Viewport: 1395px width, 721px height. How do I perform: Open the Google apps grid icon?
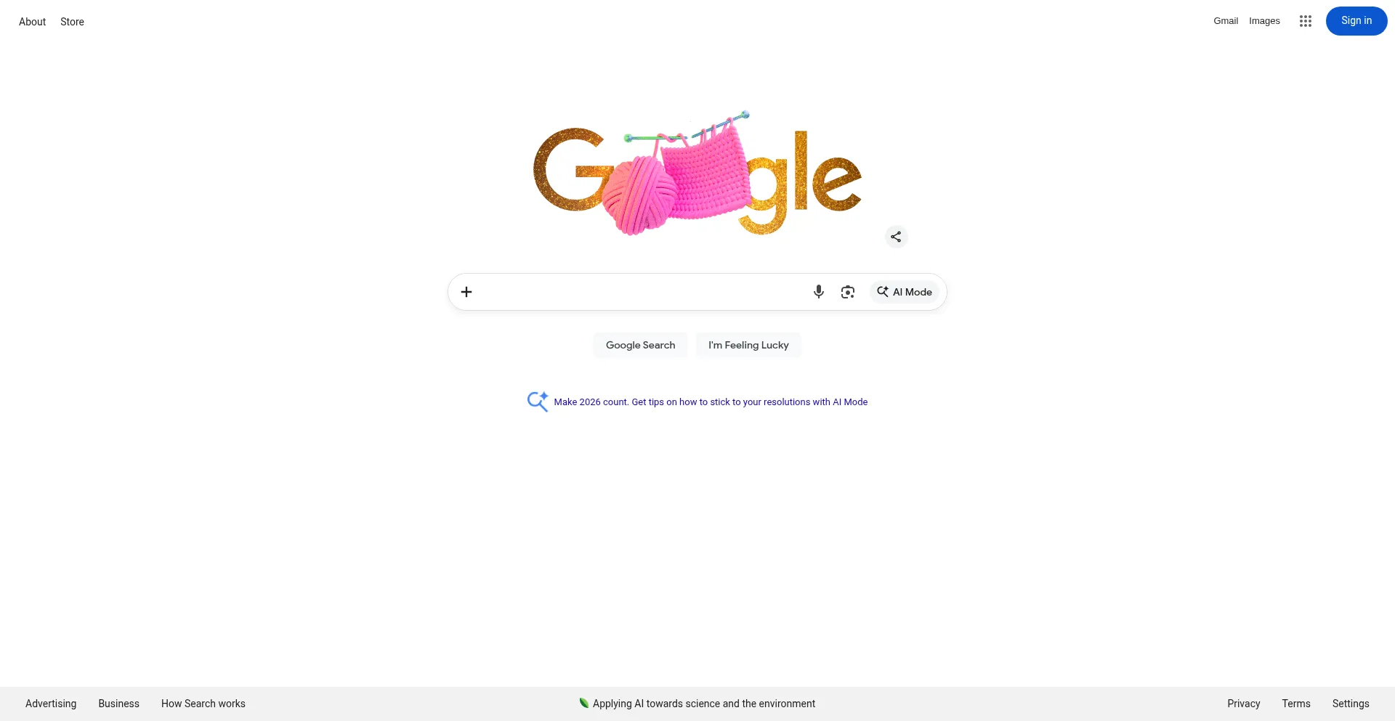tap(1305, 21)
